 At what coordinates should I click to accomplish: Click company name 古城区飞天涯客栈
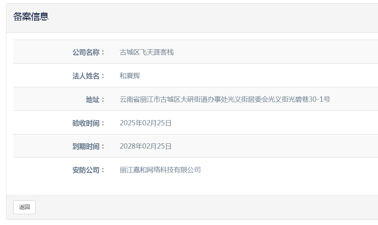coord(146,52)
